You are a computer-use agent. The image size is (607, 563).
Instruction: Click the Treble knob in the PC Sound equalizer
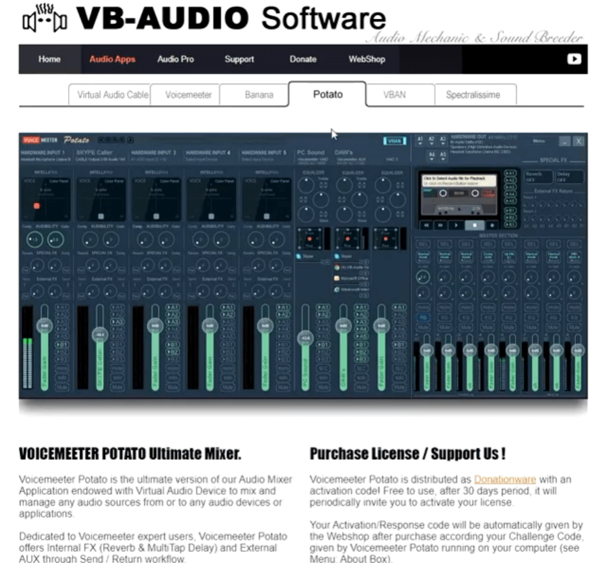306,185
